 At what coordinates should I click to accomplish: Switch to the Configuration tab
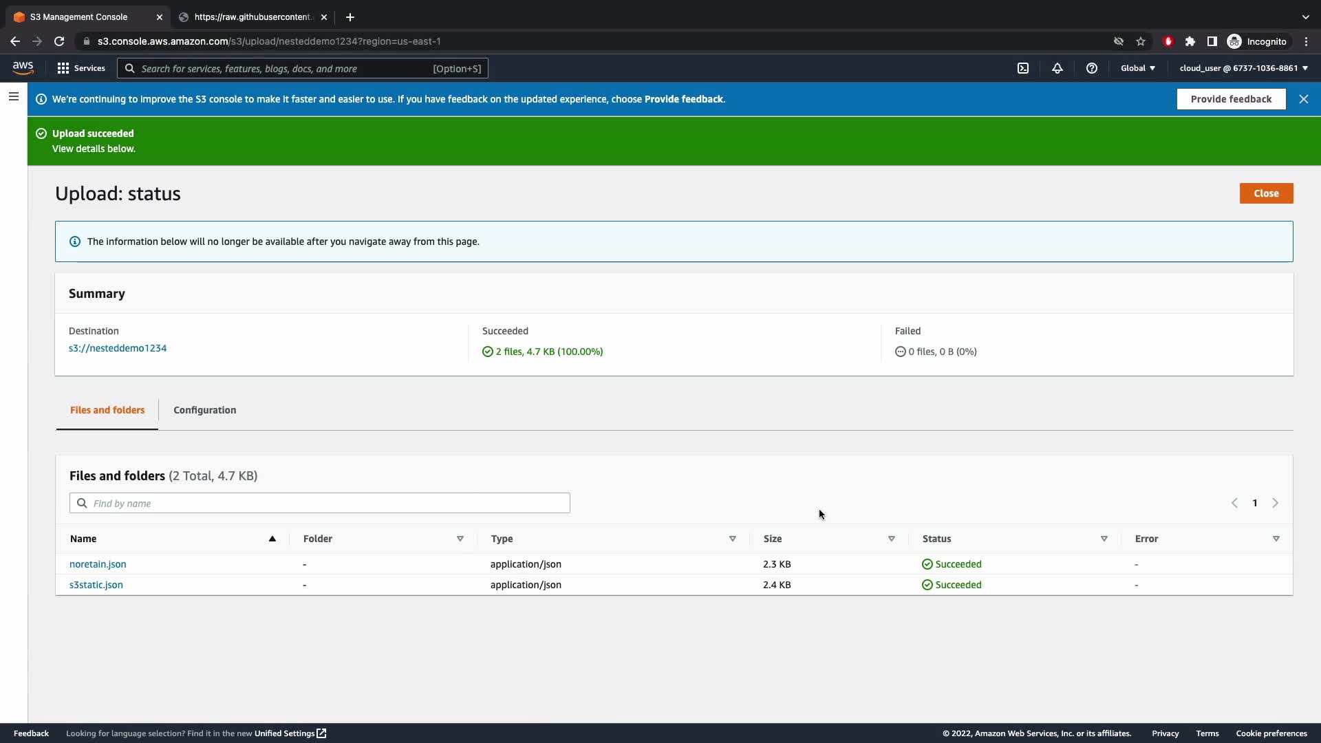tap(204, 410)
